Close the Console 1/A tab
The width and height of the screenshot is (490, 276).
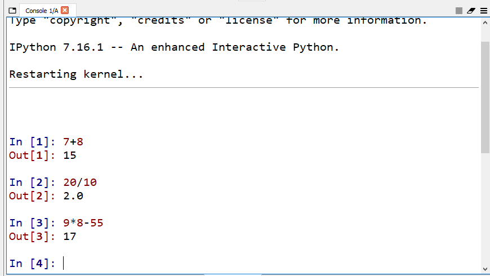pyautogui.click(x=65, y=11)
